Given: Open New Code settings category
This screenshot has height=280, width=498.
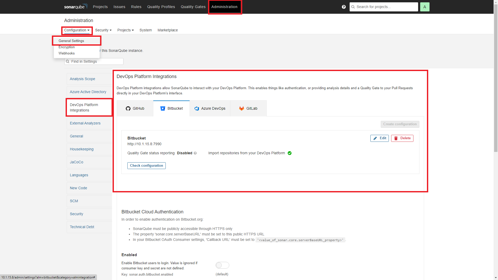Looking at the screenshot, I should (x=89, y=188).
